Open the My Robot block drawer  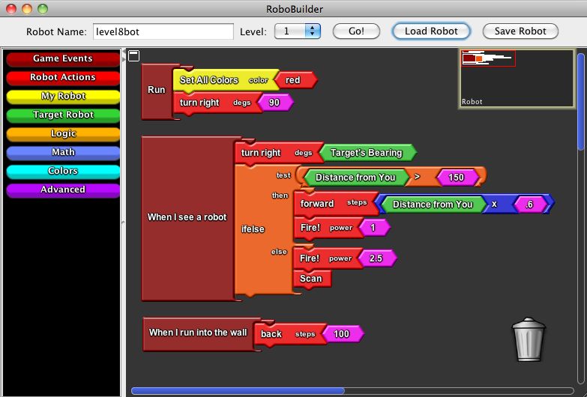tap(62, 96)
